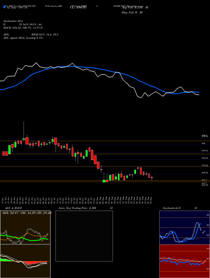
Task: Click the 498.56 price axis label
Action: (x=205, y=173)
